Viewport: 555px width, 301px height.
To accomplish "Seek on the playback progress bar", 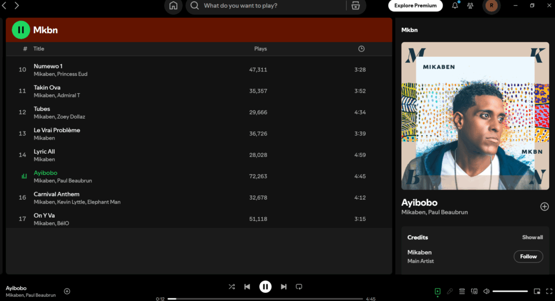I will pos(265,299).
